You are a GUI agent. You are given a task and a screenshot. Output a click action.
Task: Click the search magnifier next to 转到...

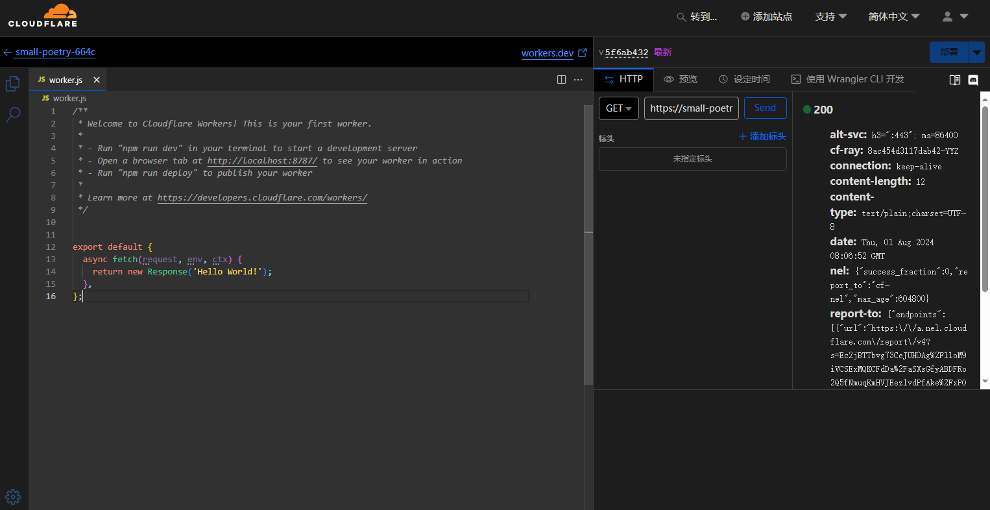point(681,17)
